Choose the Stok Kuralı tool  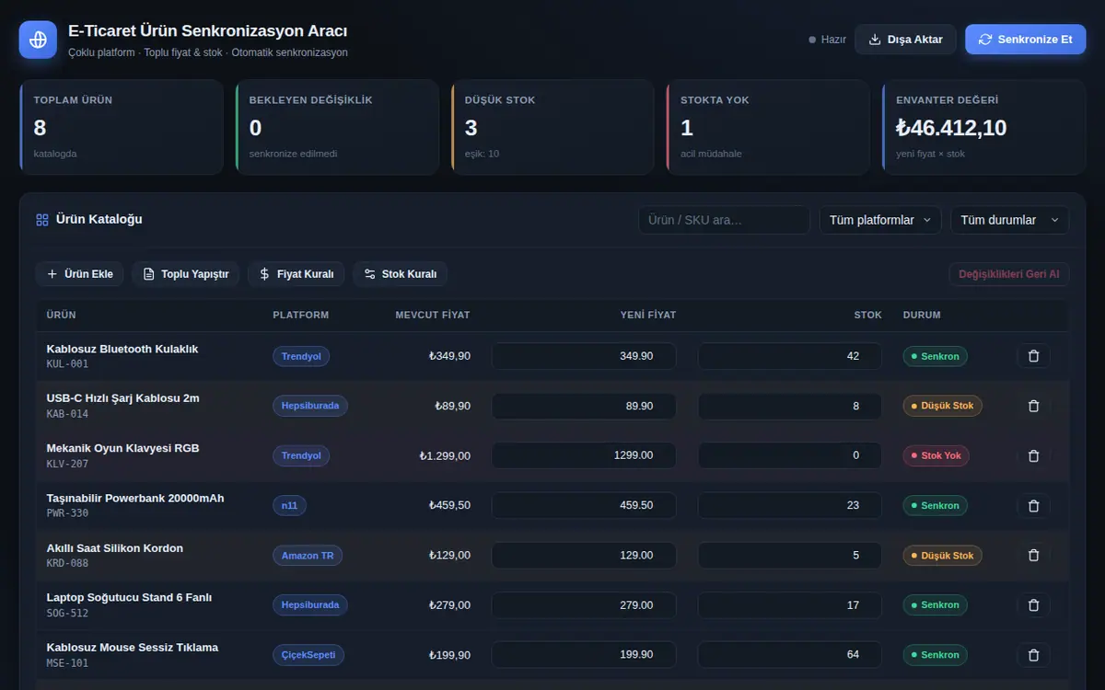pos(400,274)
